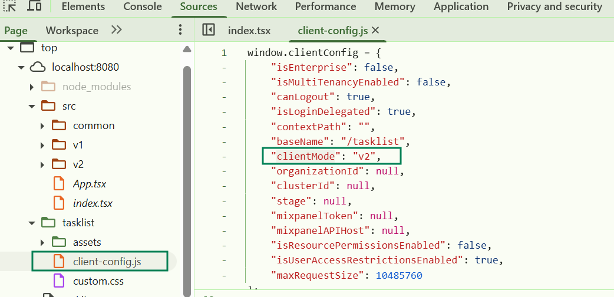Screen dimensions: 614x297
Task: Open the App.tsx file in tree
Action: (x=89, y=184)
